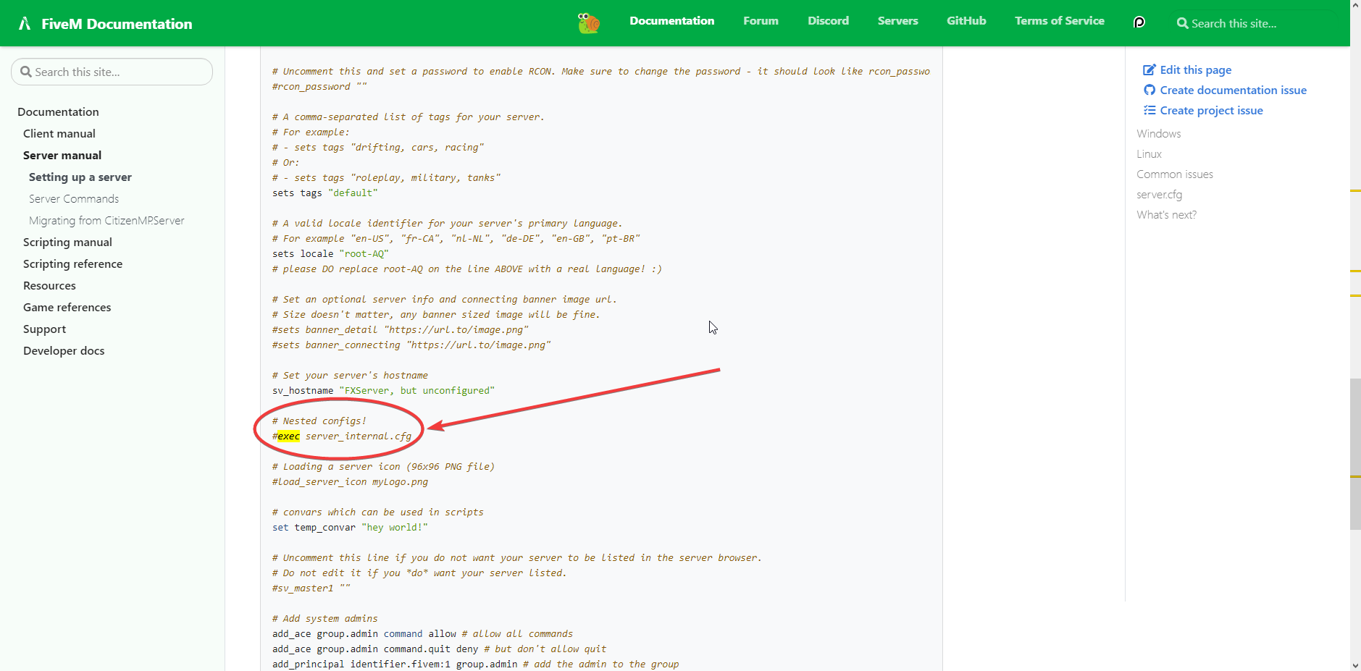Click the #load_server_icon myLogo.png line
1361x671 pixels.
(x=350, y=482)
